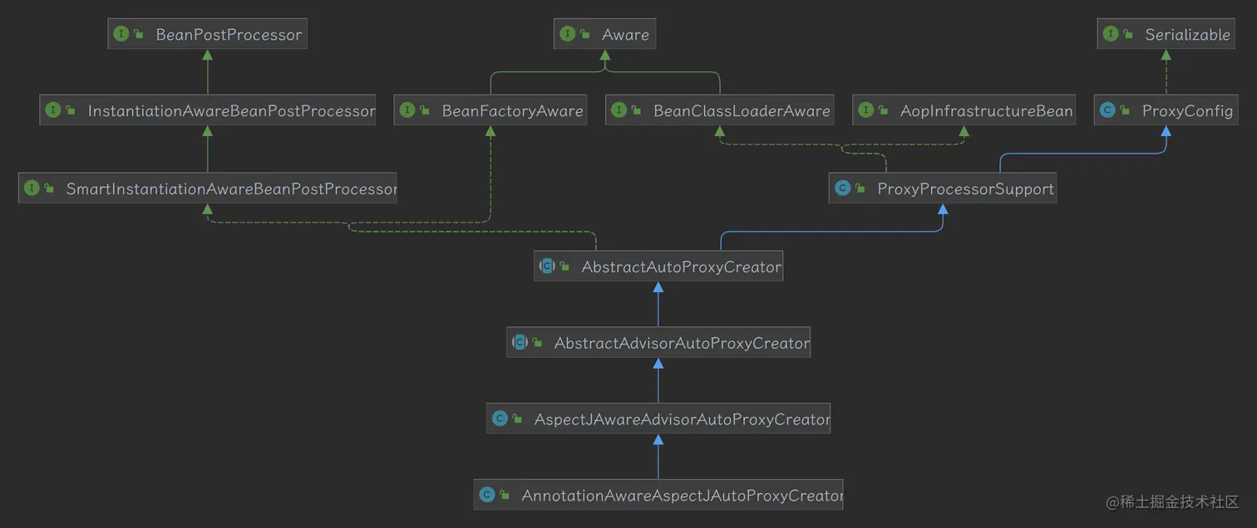Click the interface icon of SmartInstantiationAwareBeanPostProcessor

click(32, 188)
